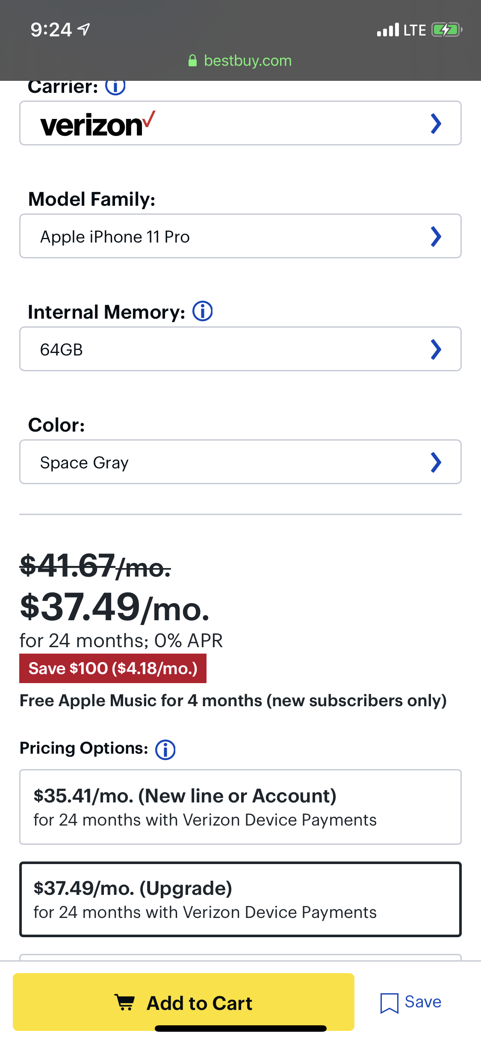The image size is (481, 1042).
Task: Open the Internal Memory info icon
Action: [x=203, y=311]
